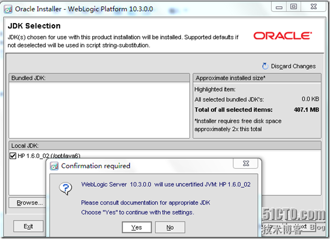Click the 'All selected bundled JDK's:' label
The height and width of the screenshot is (239, 330).
coord(229,99)
